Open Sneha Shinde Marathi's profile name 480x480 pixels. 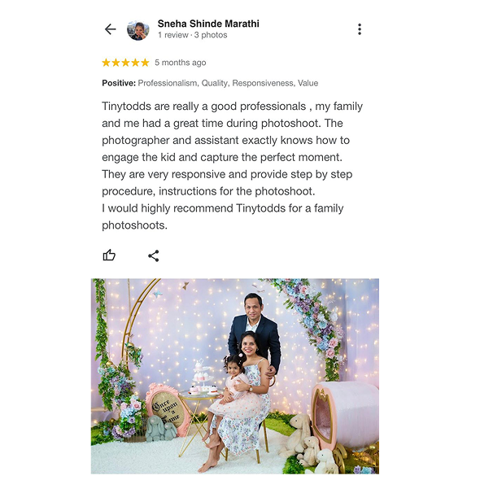click(x=208, y=24)
